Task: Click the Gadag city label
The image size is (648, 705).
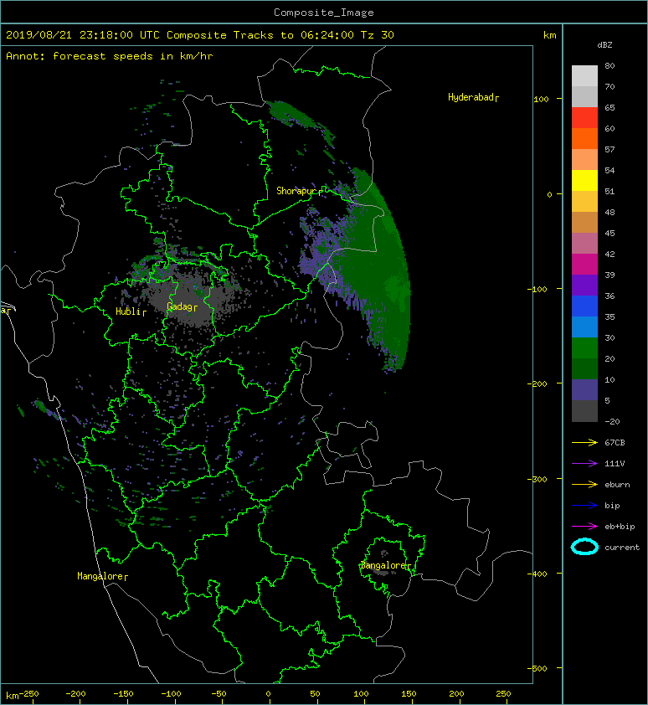Action: tap(182, 306)
